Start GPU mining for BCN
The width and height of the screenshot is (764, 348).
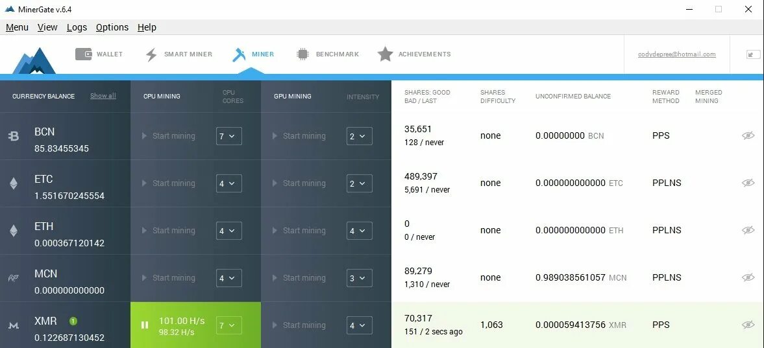click(x=299, y=136)
